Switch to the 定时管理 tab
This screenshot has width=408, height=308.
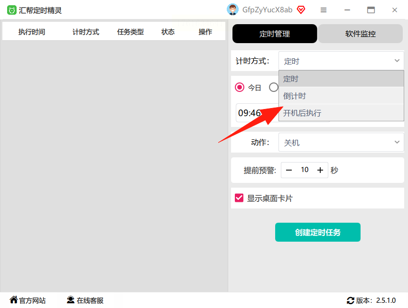coord(275,34)
